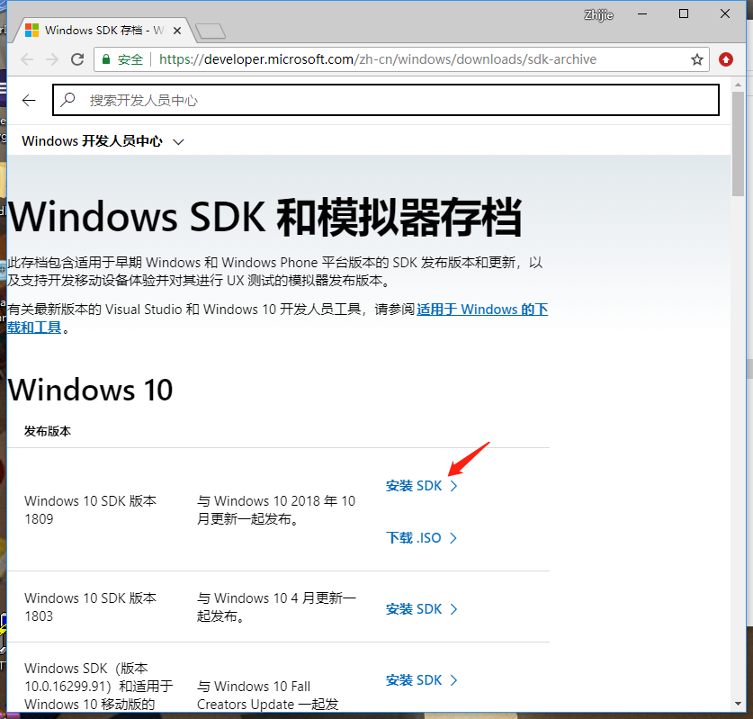Click the scrollbar down arrow
The image size is (753, 719).
pyautogui.click(x=738, y=704)
